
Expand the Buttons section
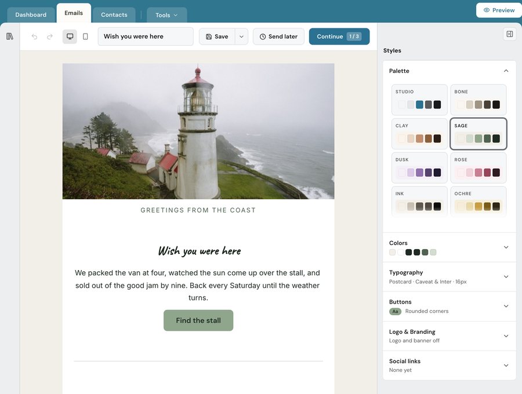pyautogui.click(x=449, y=307)
